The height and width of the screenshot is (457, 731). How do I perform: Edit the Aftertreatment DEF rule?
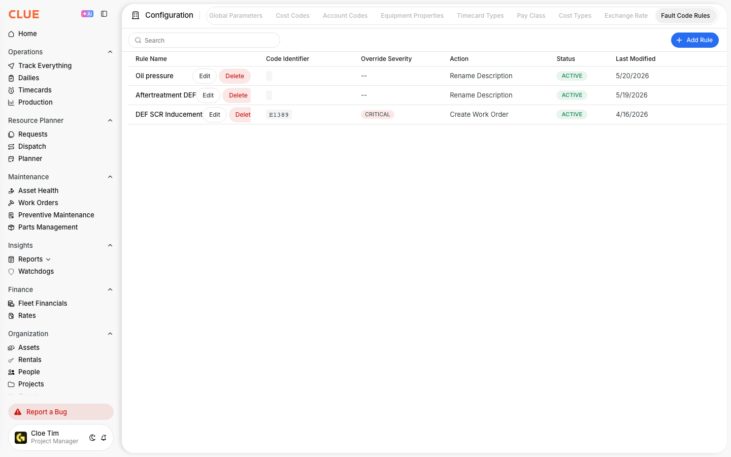tap(208, 95)
